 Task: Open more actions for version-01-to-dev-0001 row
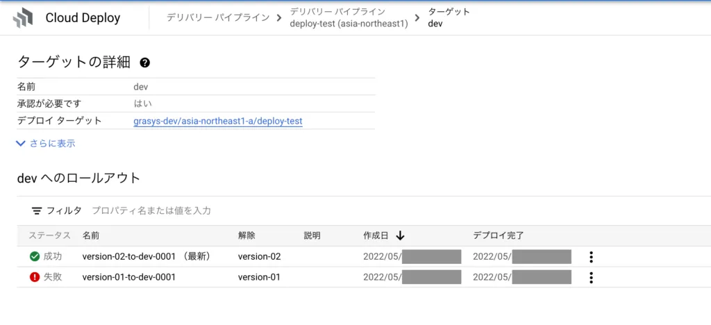591,277
